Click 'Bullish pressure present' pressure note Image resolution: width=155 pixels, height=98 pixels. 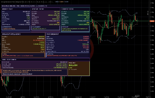(x=75, y=29)
